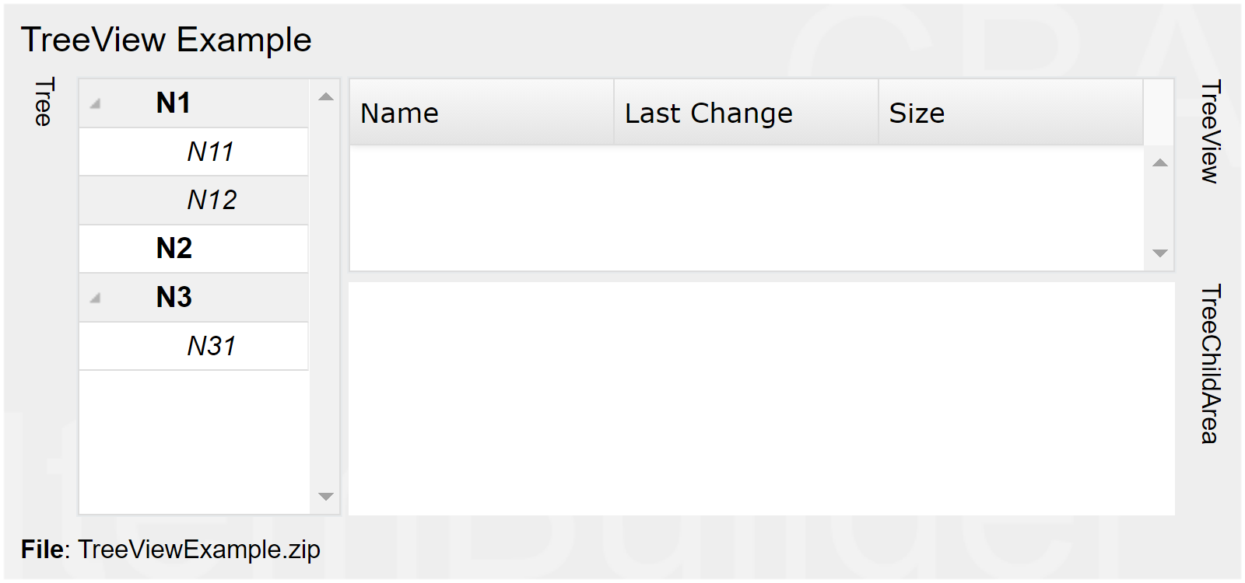Image resolution: width=1245 pixels, height=583 pixels.
Task: Select child node N11
Action: [210, 152]
